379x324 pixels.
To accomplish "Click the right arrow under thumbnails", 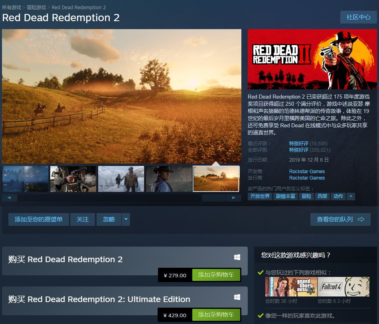I will [233, 198].
